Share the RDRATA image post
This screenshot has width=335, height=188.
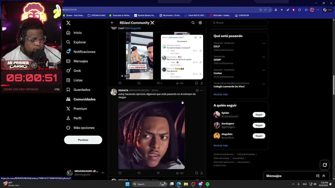[202, 173]
